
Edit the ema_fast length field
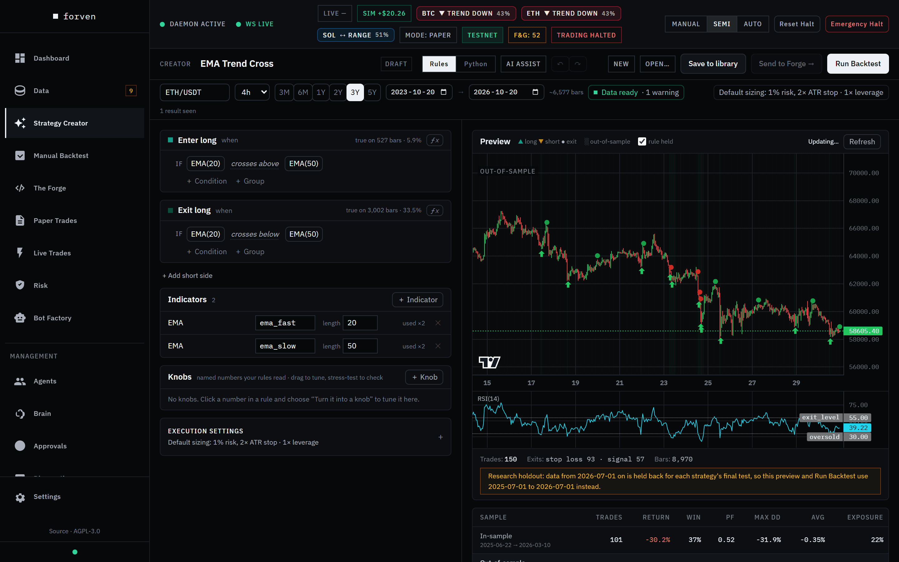point(360,323)
